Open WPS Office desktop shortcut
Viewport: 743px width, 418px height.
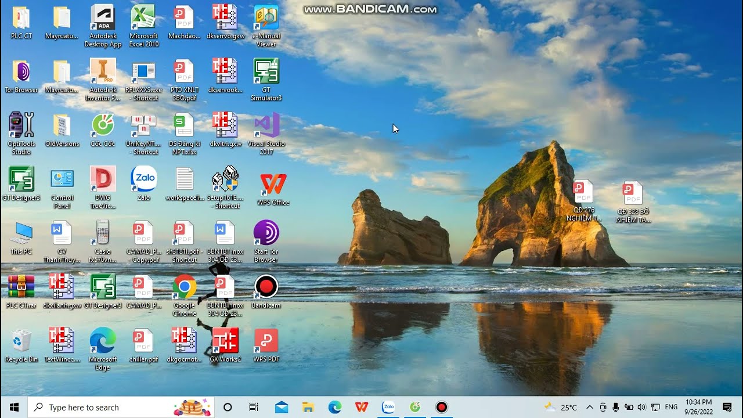pos(273,189)
